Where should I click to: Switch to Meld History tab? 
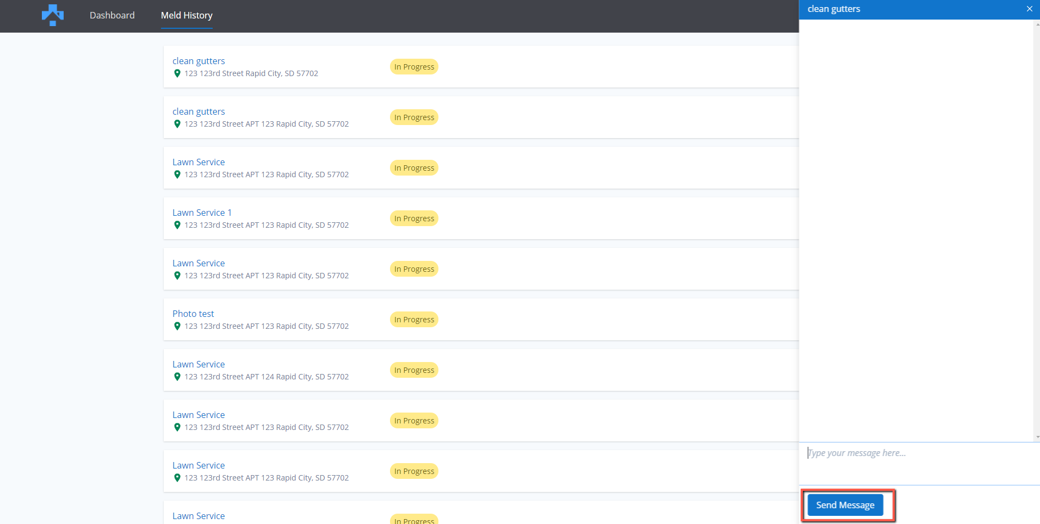(x=187, y=15)
